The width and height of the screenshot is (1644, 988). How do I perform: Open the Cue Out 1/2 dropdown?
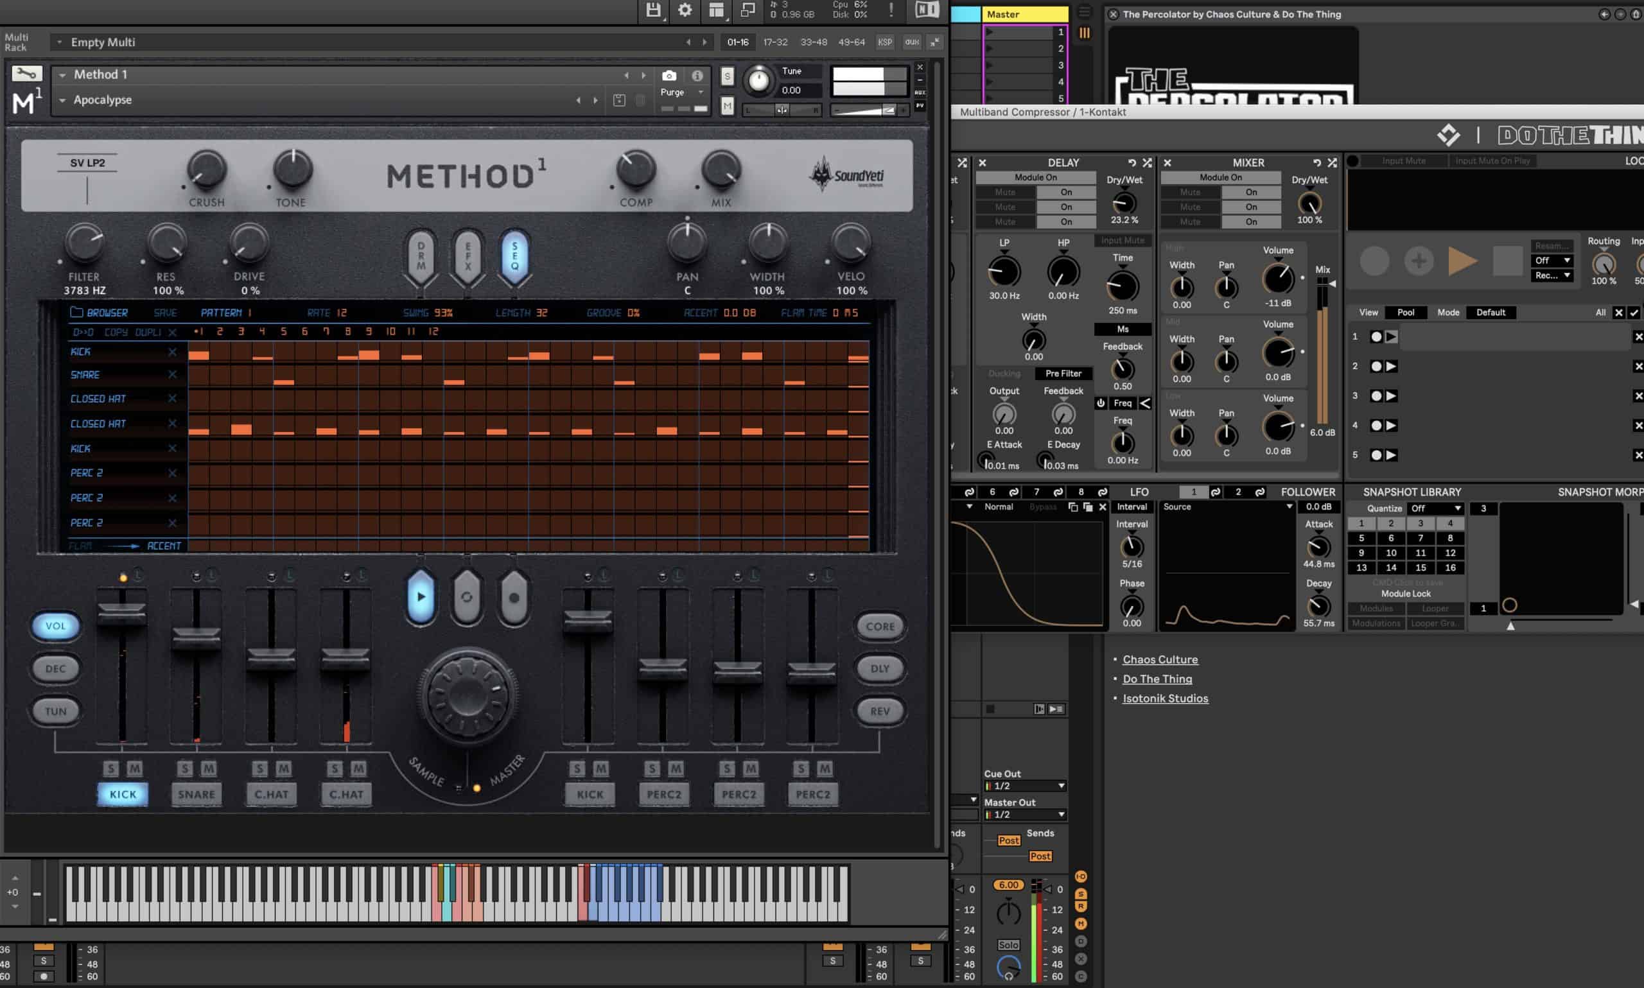coord(1026,786)
